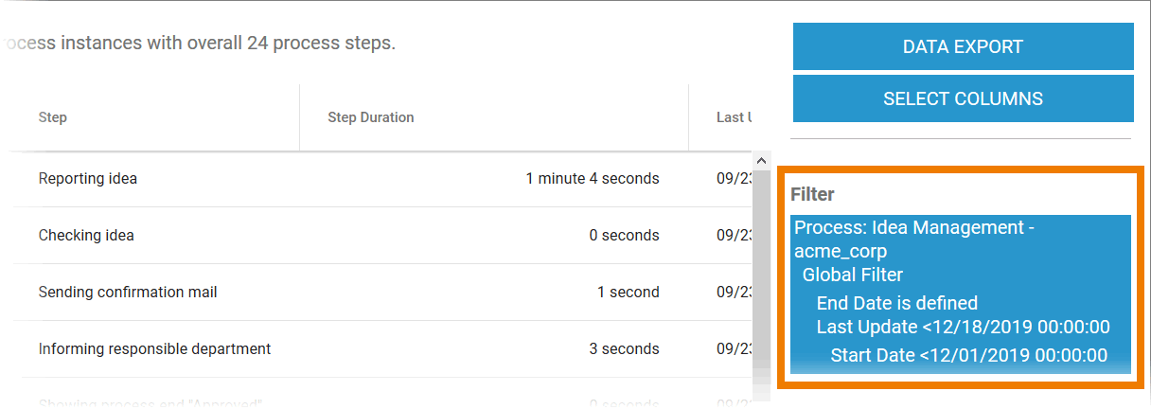Select the Start Date <12/01/2019 filter
Viewport: 1151px width, 409px height.
pyautogui.click(x=968, y=355)
